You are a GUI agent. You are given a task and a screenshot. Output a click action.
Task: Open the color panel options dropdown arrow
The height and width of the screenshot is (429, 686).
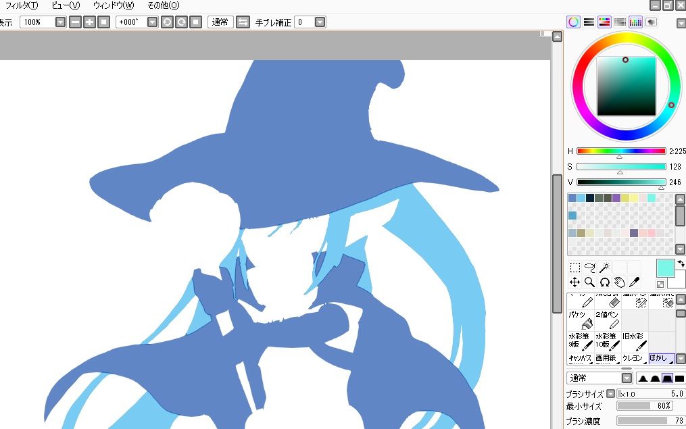pyautogui.click(x=681, y=24)
